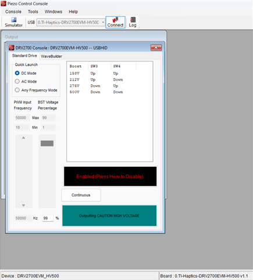Click the Max percentage field 99
Viewport: 253px width, 280px height.
(48, 118)
